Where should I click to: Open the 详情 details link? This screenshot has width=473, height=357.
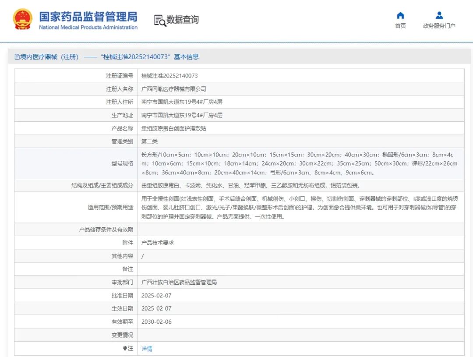click(146, 348)
